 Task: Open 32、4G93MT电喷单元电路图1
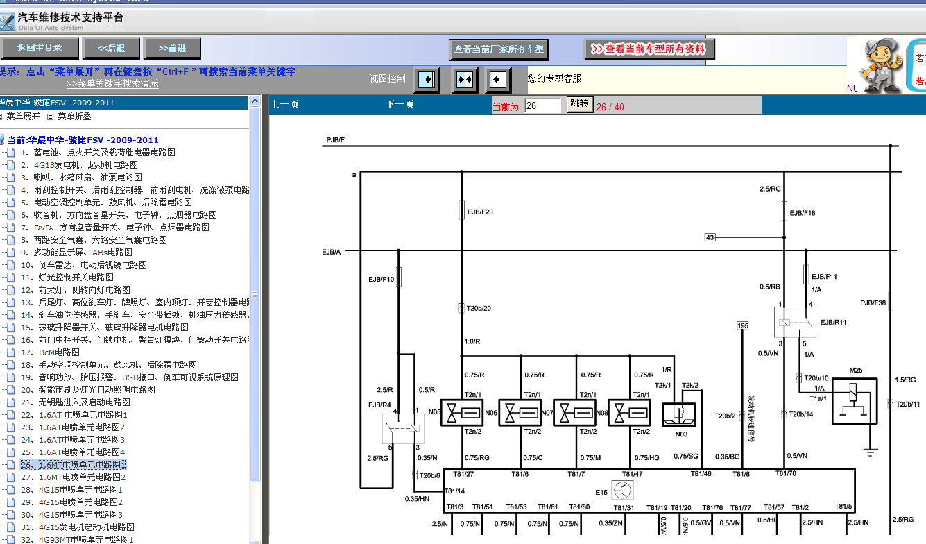[x=76, y=539]
